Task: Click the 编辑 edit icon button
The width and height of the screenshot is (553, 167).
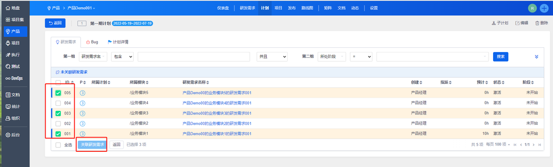Action: coord(522,23)
